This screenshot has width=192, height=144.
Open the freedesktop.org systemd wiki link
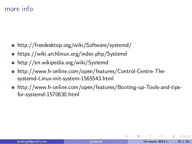(x=74, y=45)
